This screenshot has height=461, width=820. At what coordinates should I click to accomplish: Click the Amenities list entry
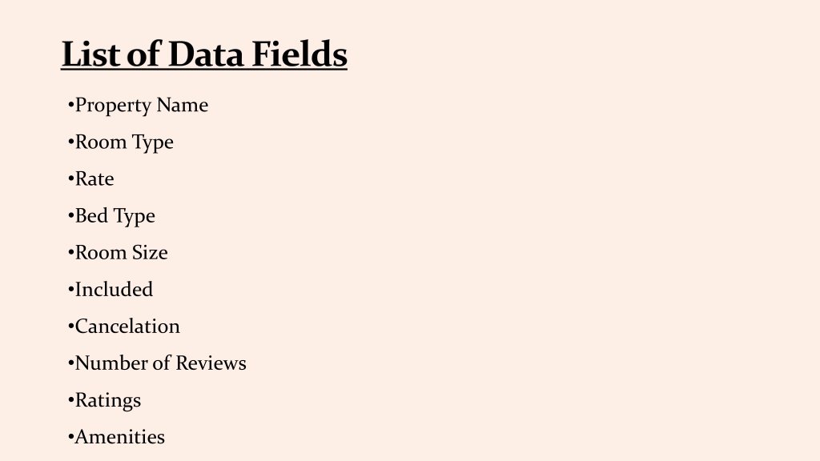coord(116,437)
